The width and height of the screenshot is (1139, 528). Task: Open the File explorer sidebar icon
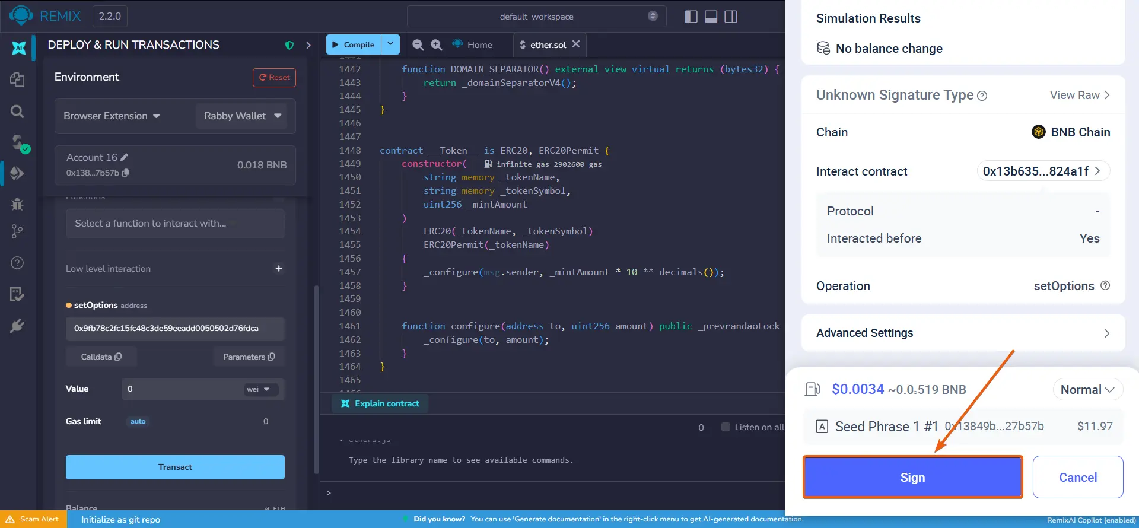[x=17, y=79]
